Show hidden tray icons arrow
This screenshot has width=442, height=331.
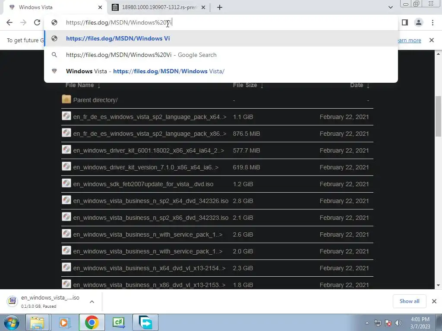(367, 323)
